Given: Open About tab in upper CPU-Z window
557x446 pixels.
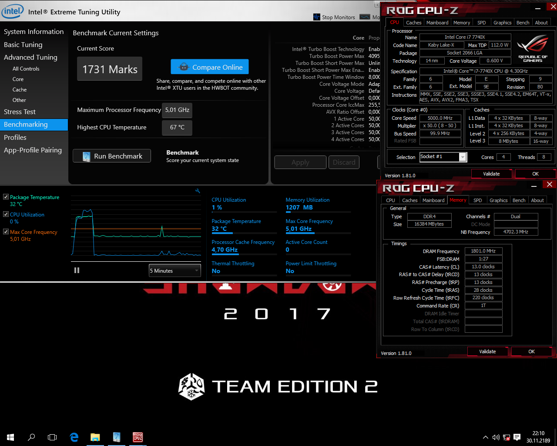Looking at the screenshot, I should (541, 23).
